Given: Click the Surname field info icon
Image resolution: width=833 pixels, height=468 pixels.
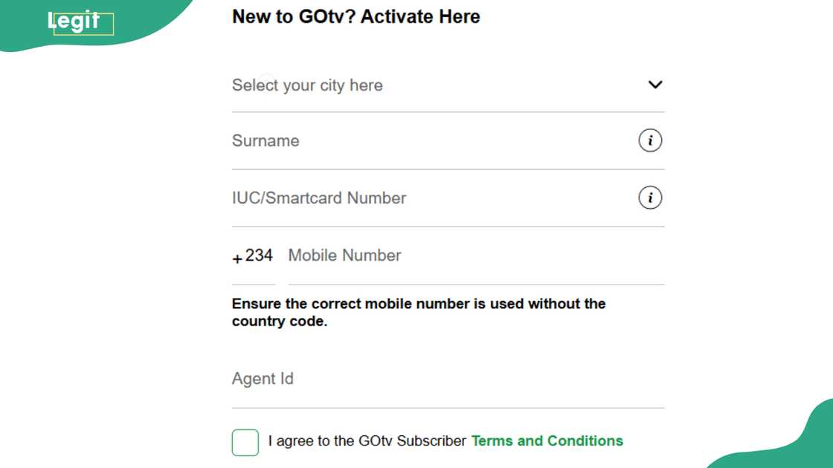Looking at the screenshot, I should 650,140.
